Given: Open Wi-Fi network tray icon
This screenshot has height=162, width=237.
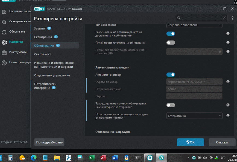Looking at the screenshot, I should click(210, 158).
